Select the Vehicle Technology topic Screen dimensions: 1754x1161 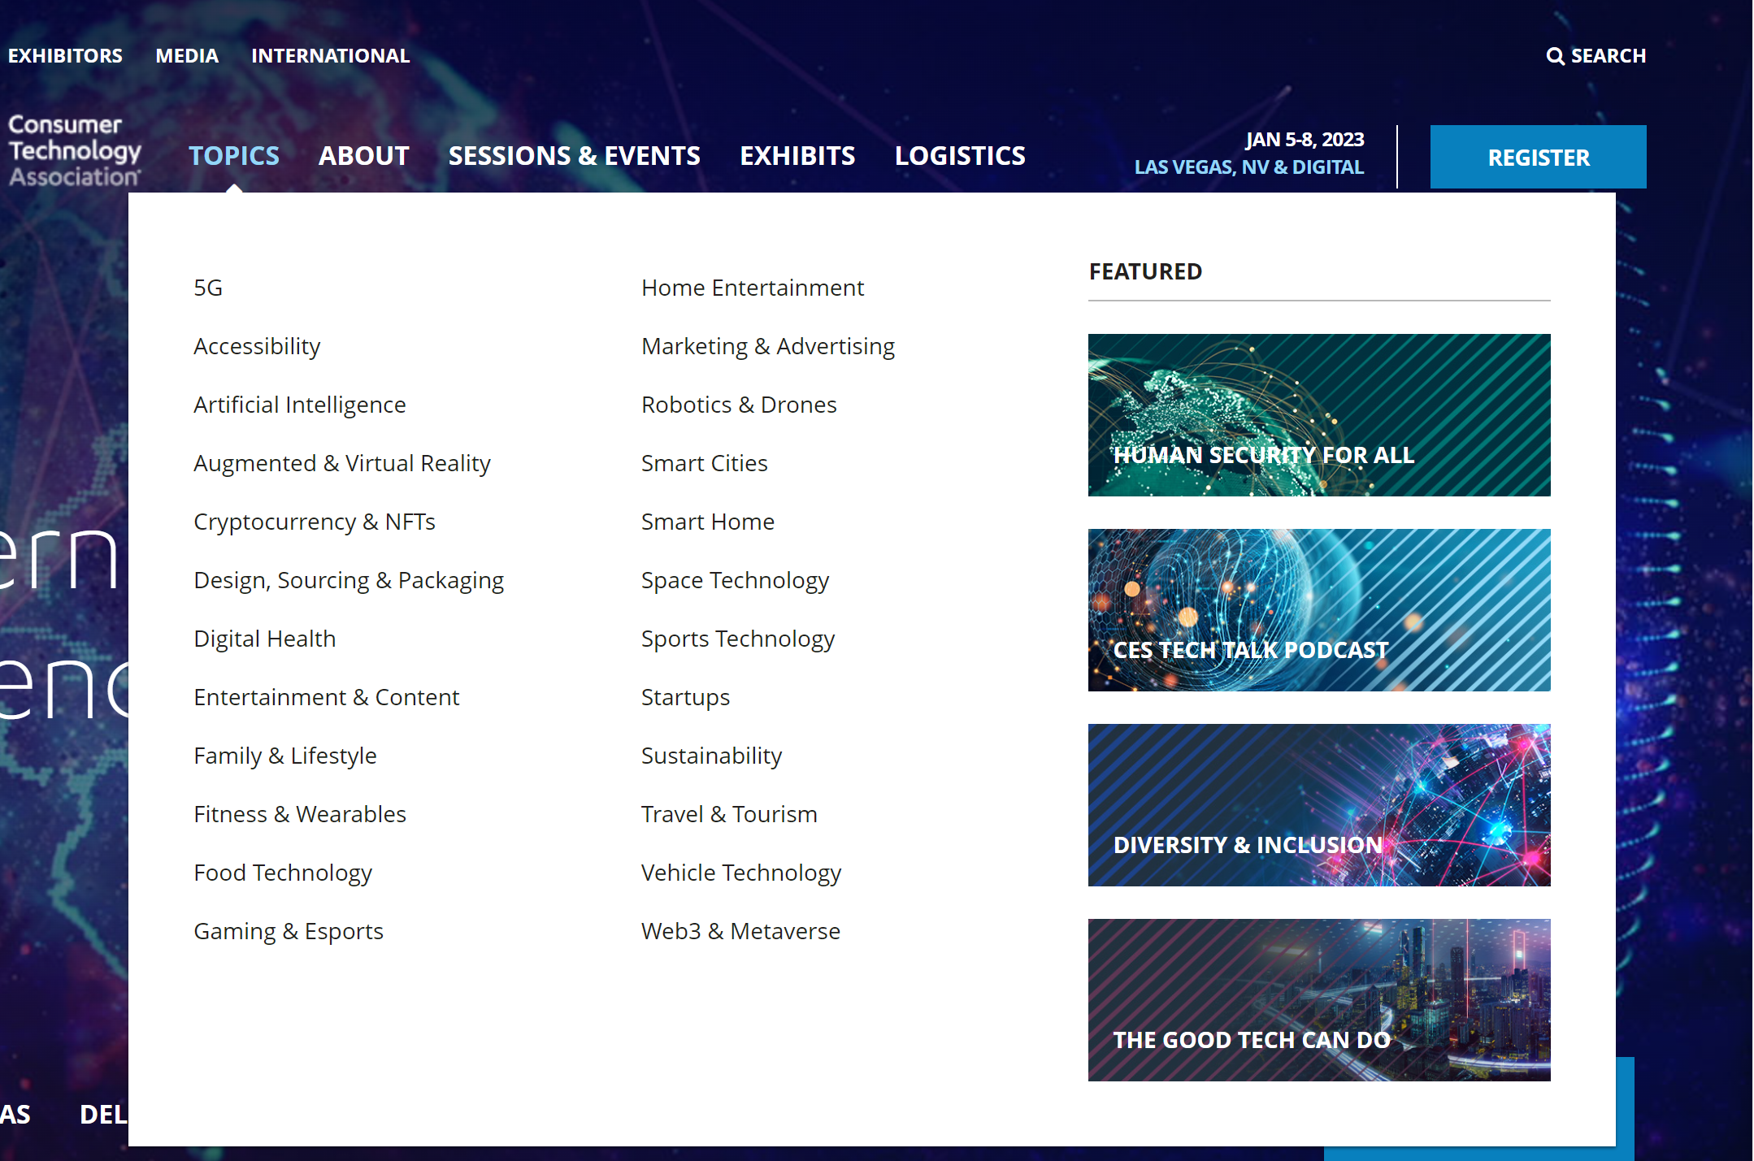click(740, 873)
